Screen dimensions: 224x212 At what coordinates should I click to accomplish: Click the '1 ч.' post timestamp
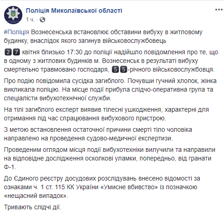click(30, 20)
